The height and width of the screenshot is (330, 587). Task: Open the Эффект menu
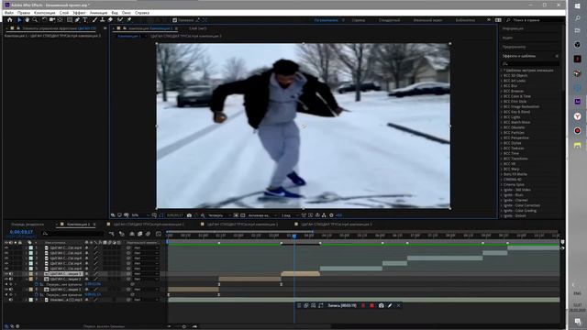(79, 13)
